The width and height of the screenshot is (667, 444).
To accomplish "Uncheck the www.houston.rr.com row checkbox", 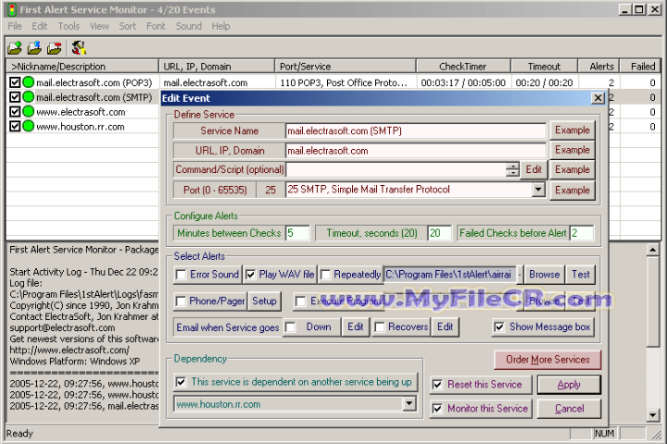I will pos(15,126).
